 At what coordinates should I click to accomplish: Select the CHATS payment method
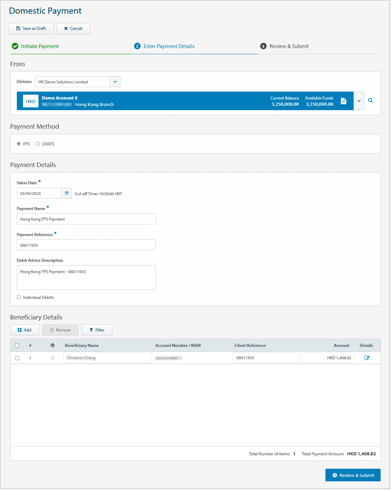[38, 144]
